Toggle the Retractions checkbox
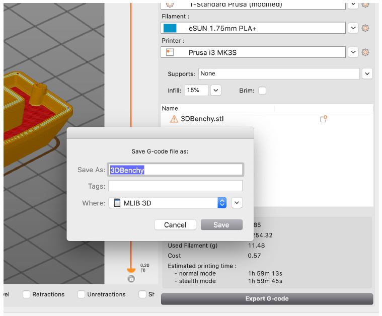Screen dimensions: 382x316 26,294
